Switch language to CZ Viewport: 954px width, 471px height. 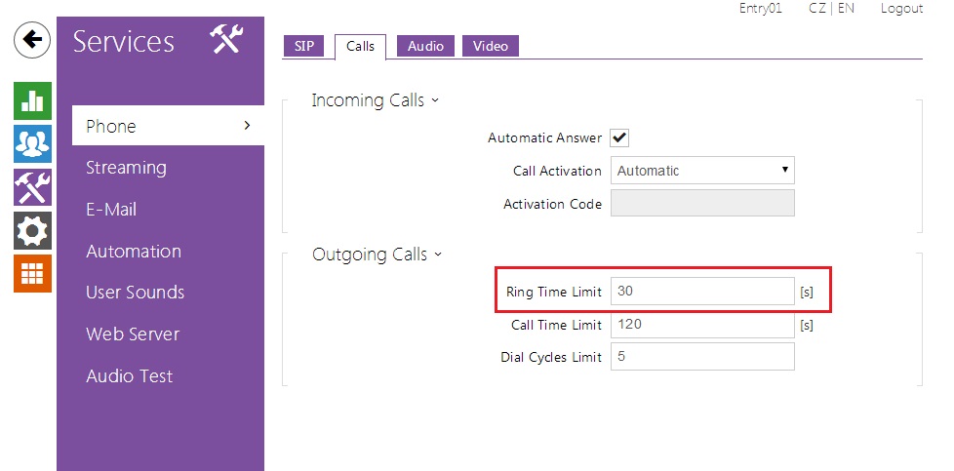point(817,8)
